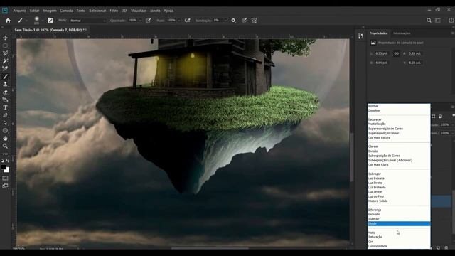This screenshot has width=455, height=256.
Task: Open the Filtro menu
Action: [x=114, y=11]
